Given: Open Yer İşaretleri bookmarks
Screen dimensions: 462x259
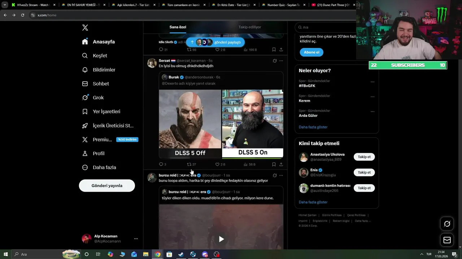Looking at the screenshot, I should [101, 112].
